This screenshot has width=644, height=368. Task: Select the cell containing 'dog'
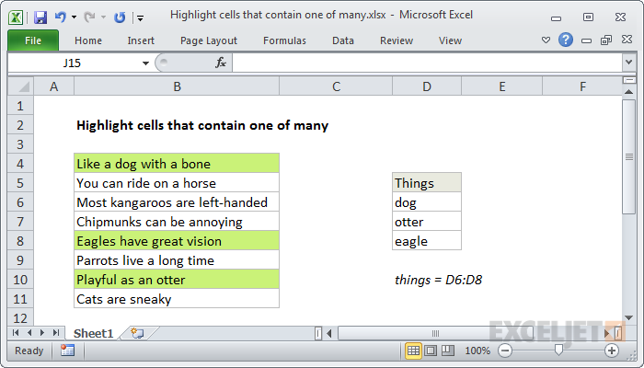[427, 202]
